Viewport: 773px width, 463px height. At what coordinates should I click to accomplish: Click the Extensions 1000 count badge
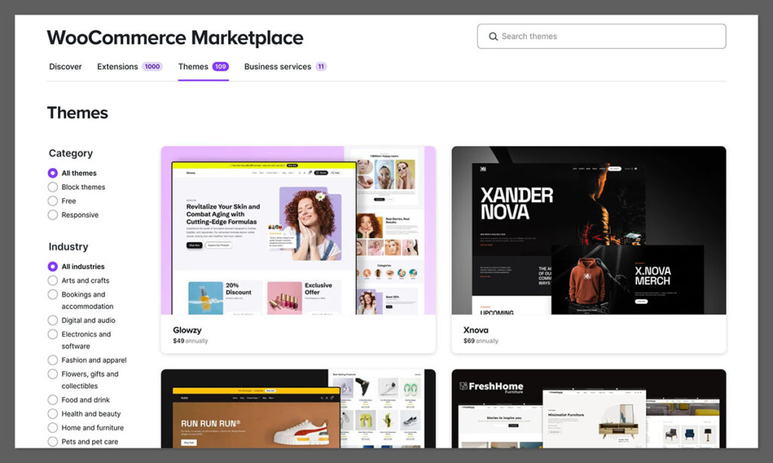[x=152, y=66]
